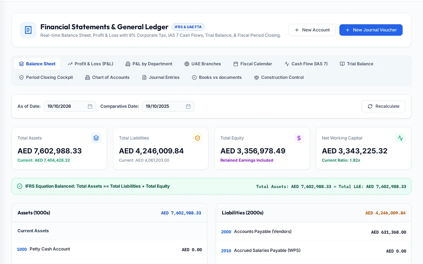Viewport: 423px width, 264px height.
Task: Click the IFRS Equation Balanced checkmark icon
Action: pos(20,186)
